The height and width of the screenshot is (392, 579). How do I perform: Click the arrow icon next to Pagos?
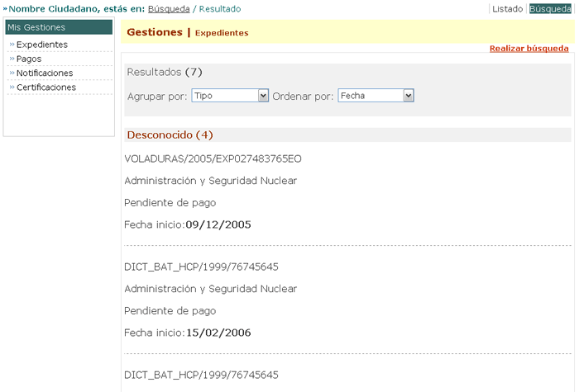click(x=12, y=59)
